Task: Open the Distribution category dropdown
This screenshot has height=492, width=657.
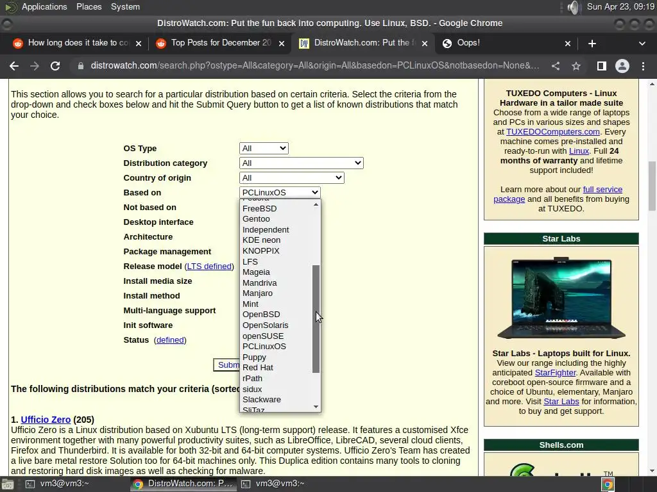Action: pos(302,163)
